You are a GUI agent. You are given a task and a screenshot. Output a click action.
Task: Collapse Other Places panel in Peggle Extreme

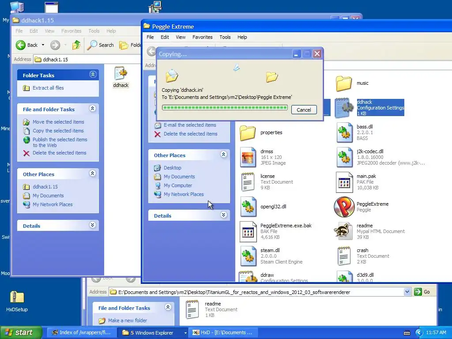[x=223, y=154]
